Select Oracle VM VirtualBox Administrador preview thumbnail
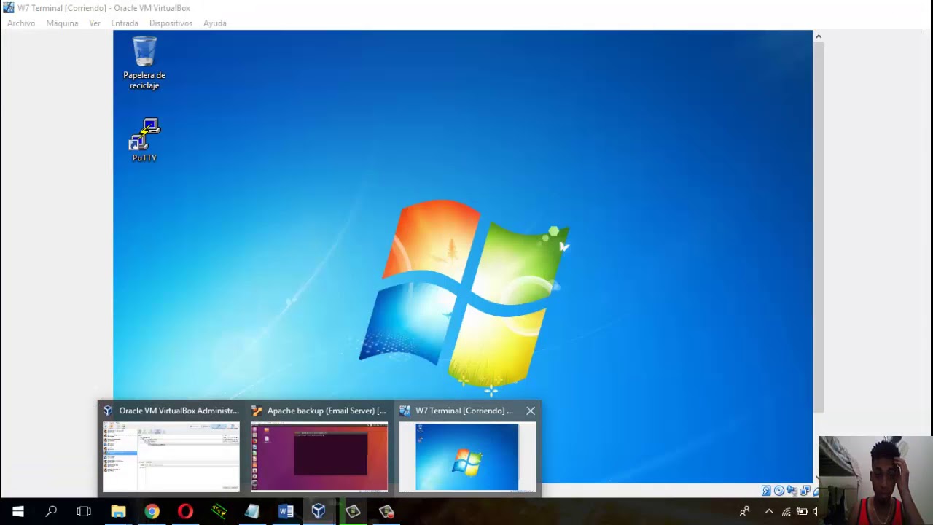The image size is (933, 525). click(x=171, y=456)
